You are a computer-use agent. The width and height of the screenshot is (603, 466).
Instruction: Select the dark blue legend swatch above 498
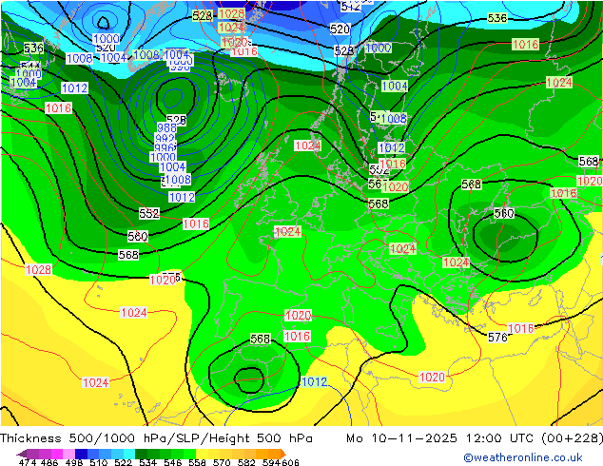pos(81,454)
